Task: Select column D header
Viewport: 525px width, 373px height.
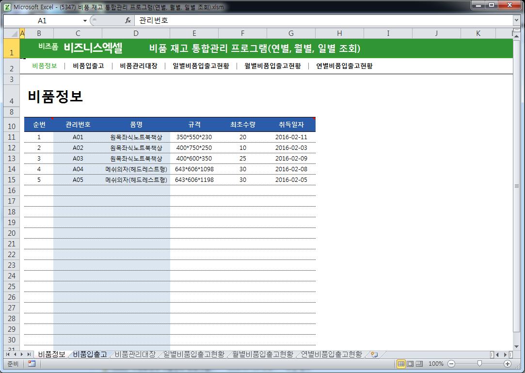Action: click(136, 33)
